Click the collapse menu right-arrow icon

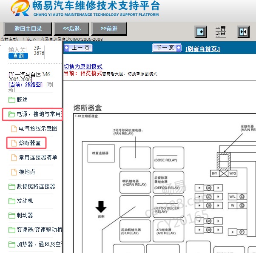(x=201, y=31)
